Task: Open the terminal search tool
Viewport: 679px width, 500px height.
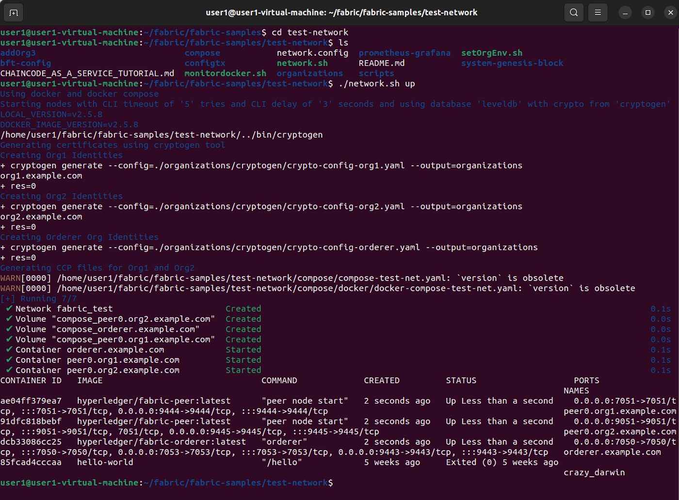Action: (574, 13)
